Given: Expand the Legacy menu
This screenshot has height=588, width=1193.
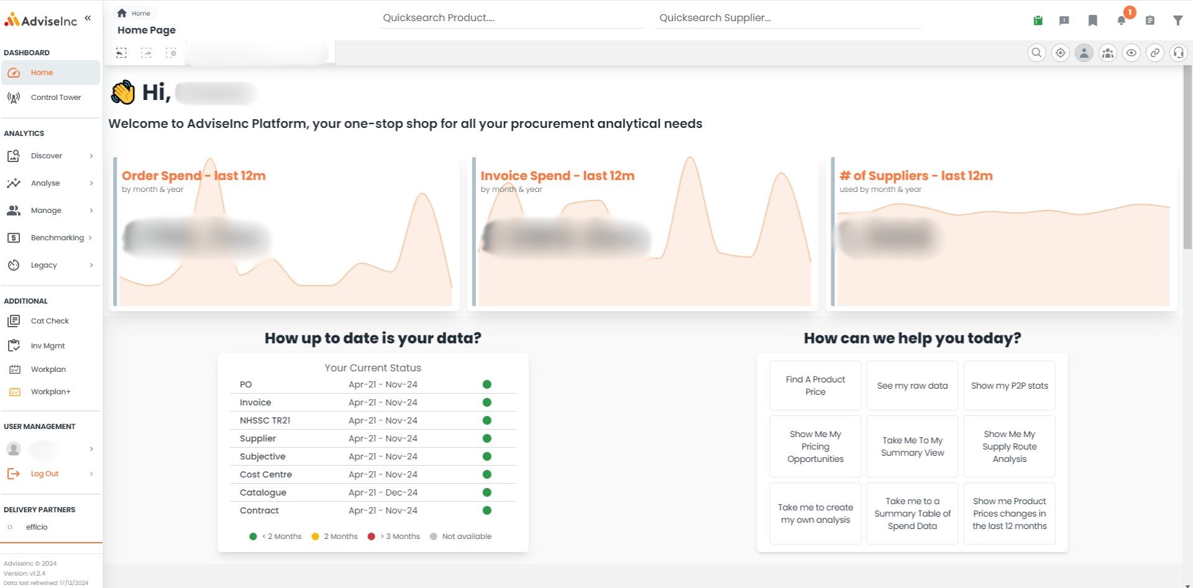Looking at the screenshot, I should pos(50,265).
